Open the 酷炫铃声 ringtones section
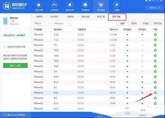165x118 pixels. point(70,6)
